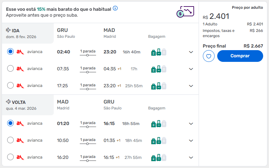Click Avianca logo on 17:25 outbound flight
The image size is (269, 168).
[20, 86]
